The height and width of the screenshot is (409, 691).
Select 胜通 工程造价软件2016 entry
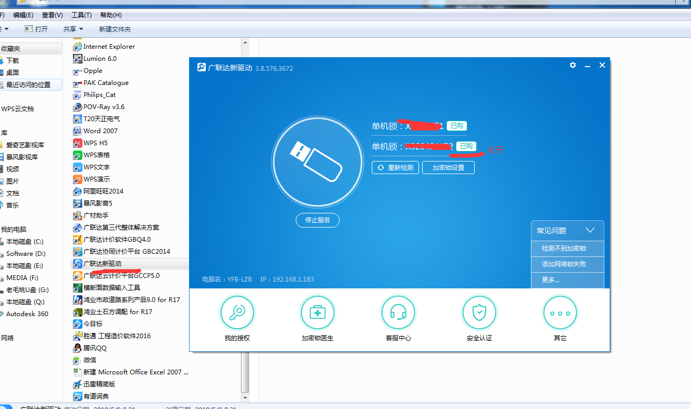[x=117, y=336]
